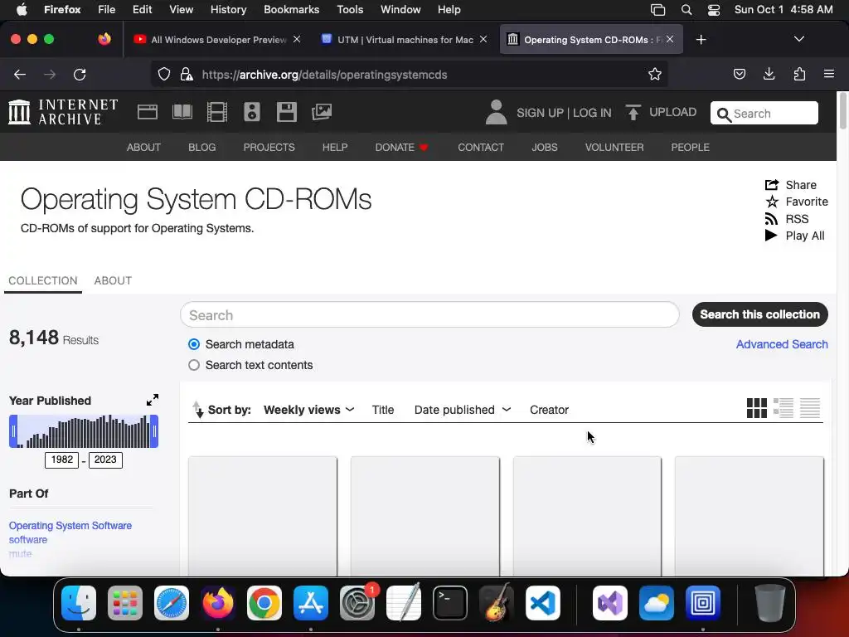Click Search this collection button
Screen dimensions: 849x637
(x=759, y=314)
